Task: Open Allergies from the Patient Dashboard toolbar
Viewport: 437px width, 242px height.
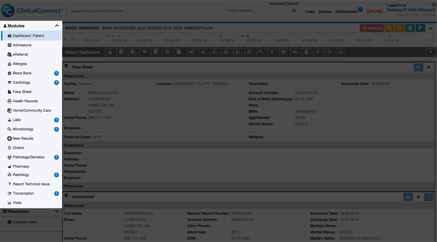Action: [110, 52]
